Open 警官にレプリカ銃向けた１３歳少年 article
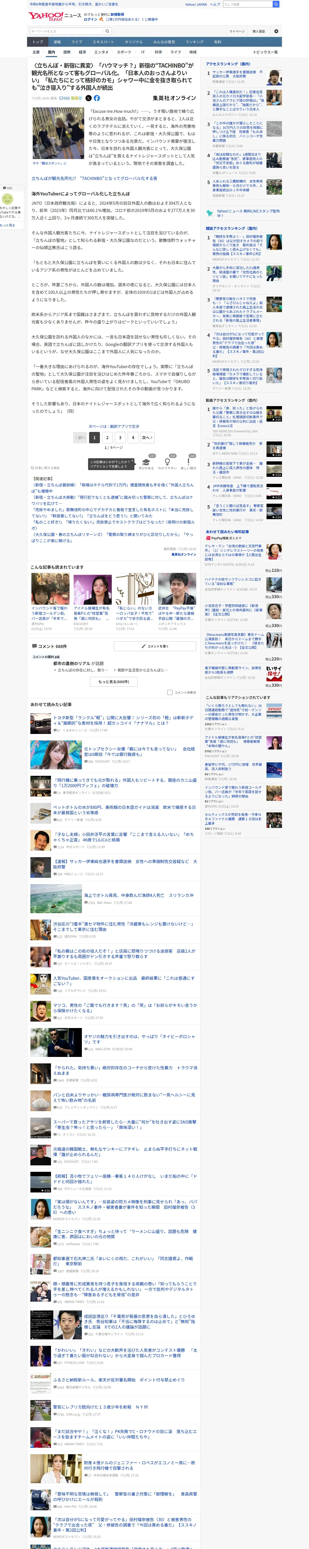Viewport: 309px width, 1549px height. [100, 1407]
